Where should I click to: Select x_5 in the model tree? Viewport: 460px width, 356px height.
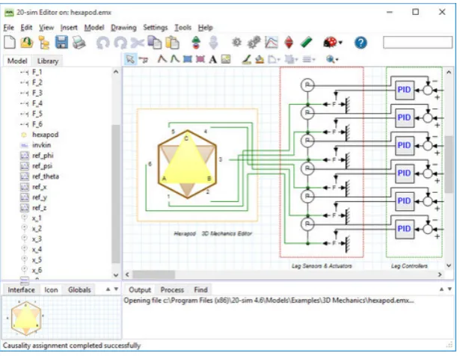pos(37,260)
